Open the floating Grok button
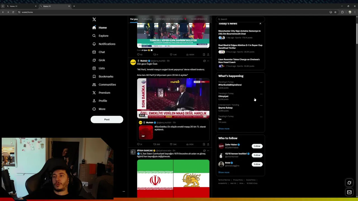Screen dimensions: 358x201 [x=349, y=183]
